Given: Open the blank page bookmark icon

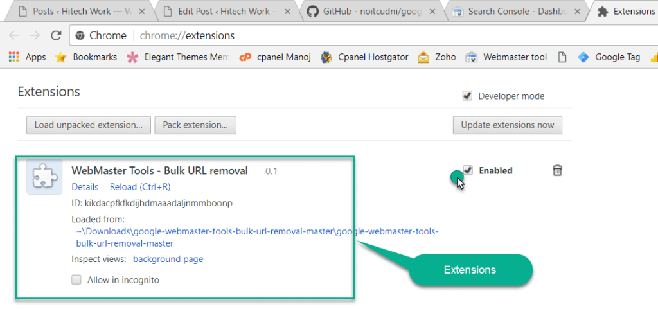Looking at the screenshot, I should point(562,57).
